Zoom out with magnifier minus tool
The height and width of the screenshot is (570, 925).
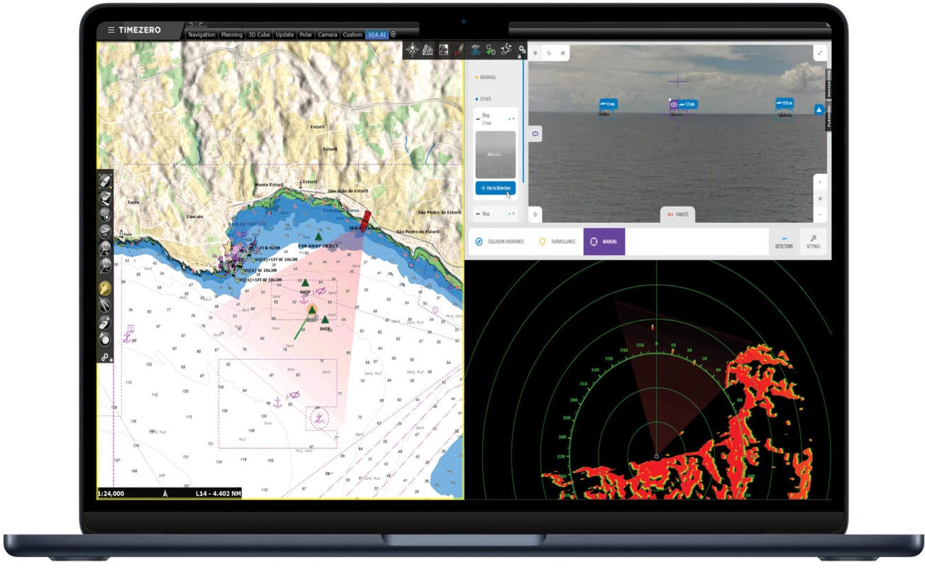[x=105, y=265]
